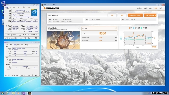The width and height of the screenshot is (169, 95).
Task: Click the Cloud Gate title text
Action: (53, 28)
